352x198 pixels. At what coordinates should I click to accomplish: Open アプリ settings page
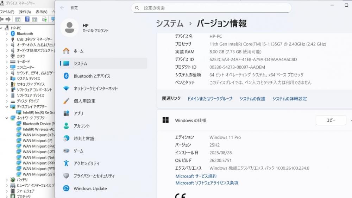pyautogui.click(x=103, y=113)
